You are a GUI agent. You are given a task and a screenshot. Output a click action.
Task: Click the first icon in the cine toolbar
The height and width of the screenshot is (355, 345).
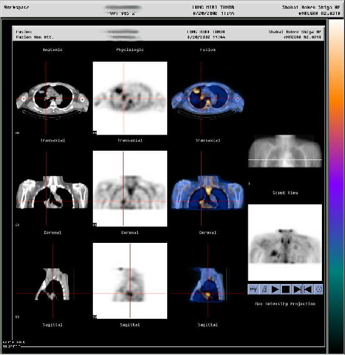click(253, 290)
